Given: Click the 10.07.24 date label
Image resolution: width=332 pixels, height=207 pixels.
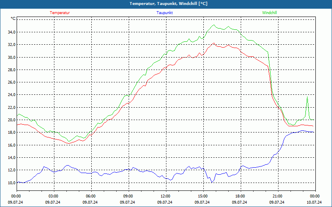Looking at the screenshot, I should tap(315, 202).
